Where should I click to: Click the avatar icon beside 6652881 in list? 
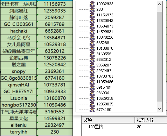pos(92,43)
